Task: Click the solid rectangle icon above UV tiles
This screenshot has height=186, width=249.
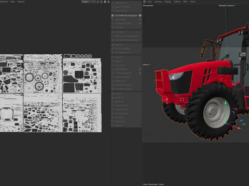Action: point(74,56)
